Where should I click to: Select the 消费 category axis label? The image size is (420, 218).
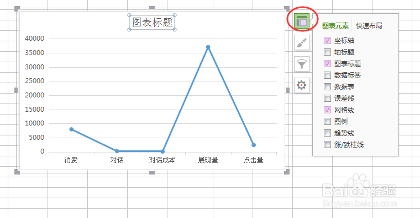(71, 160)
